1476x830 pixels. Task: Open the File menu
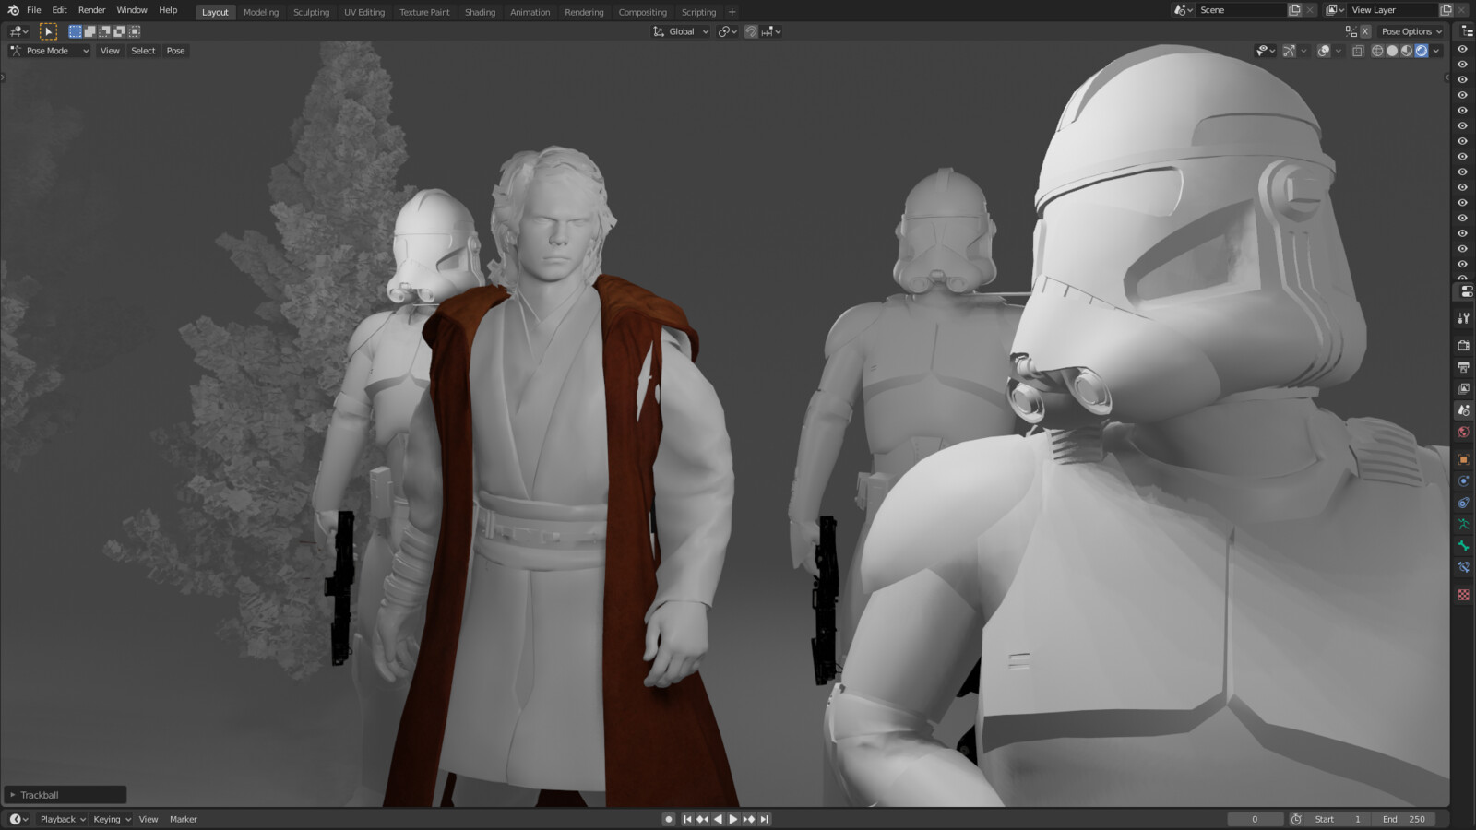[34, 10]
